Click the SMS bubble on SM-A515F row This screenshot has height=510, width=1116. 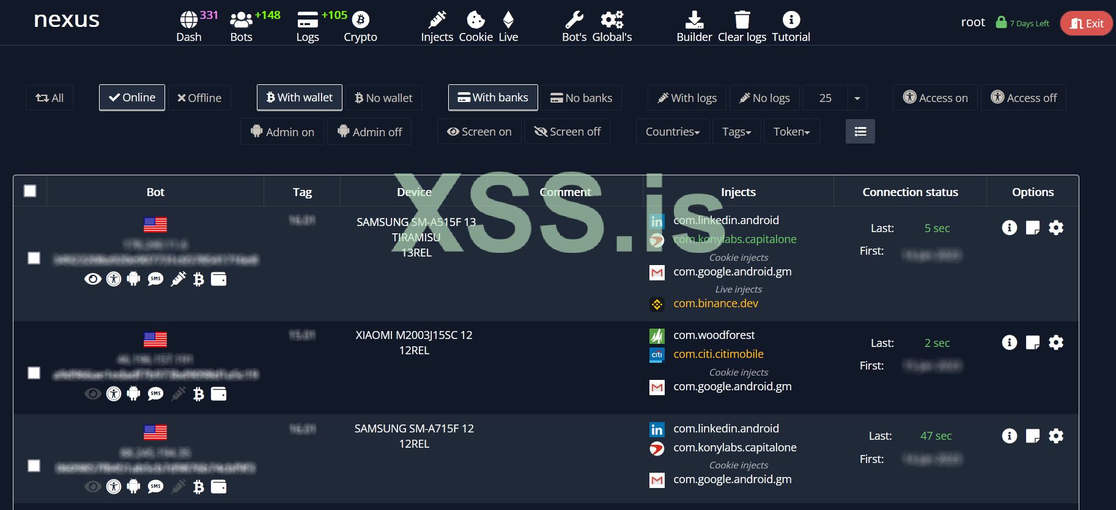[156, 279]
